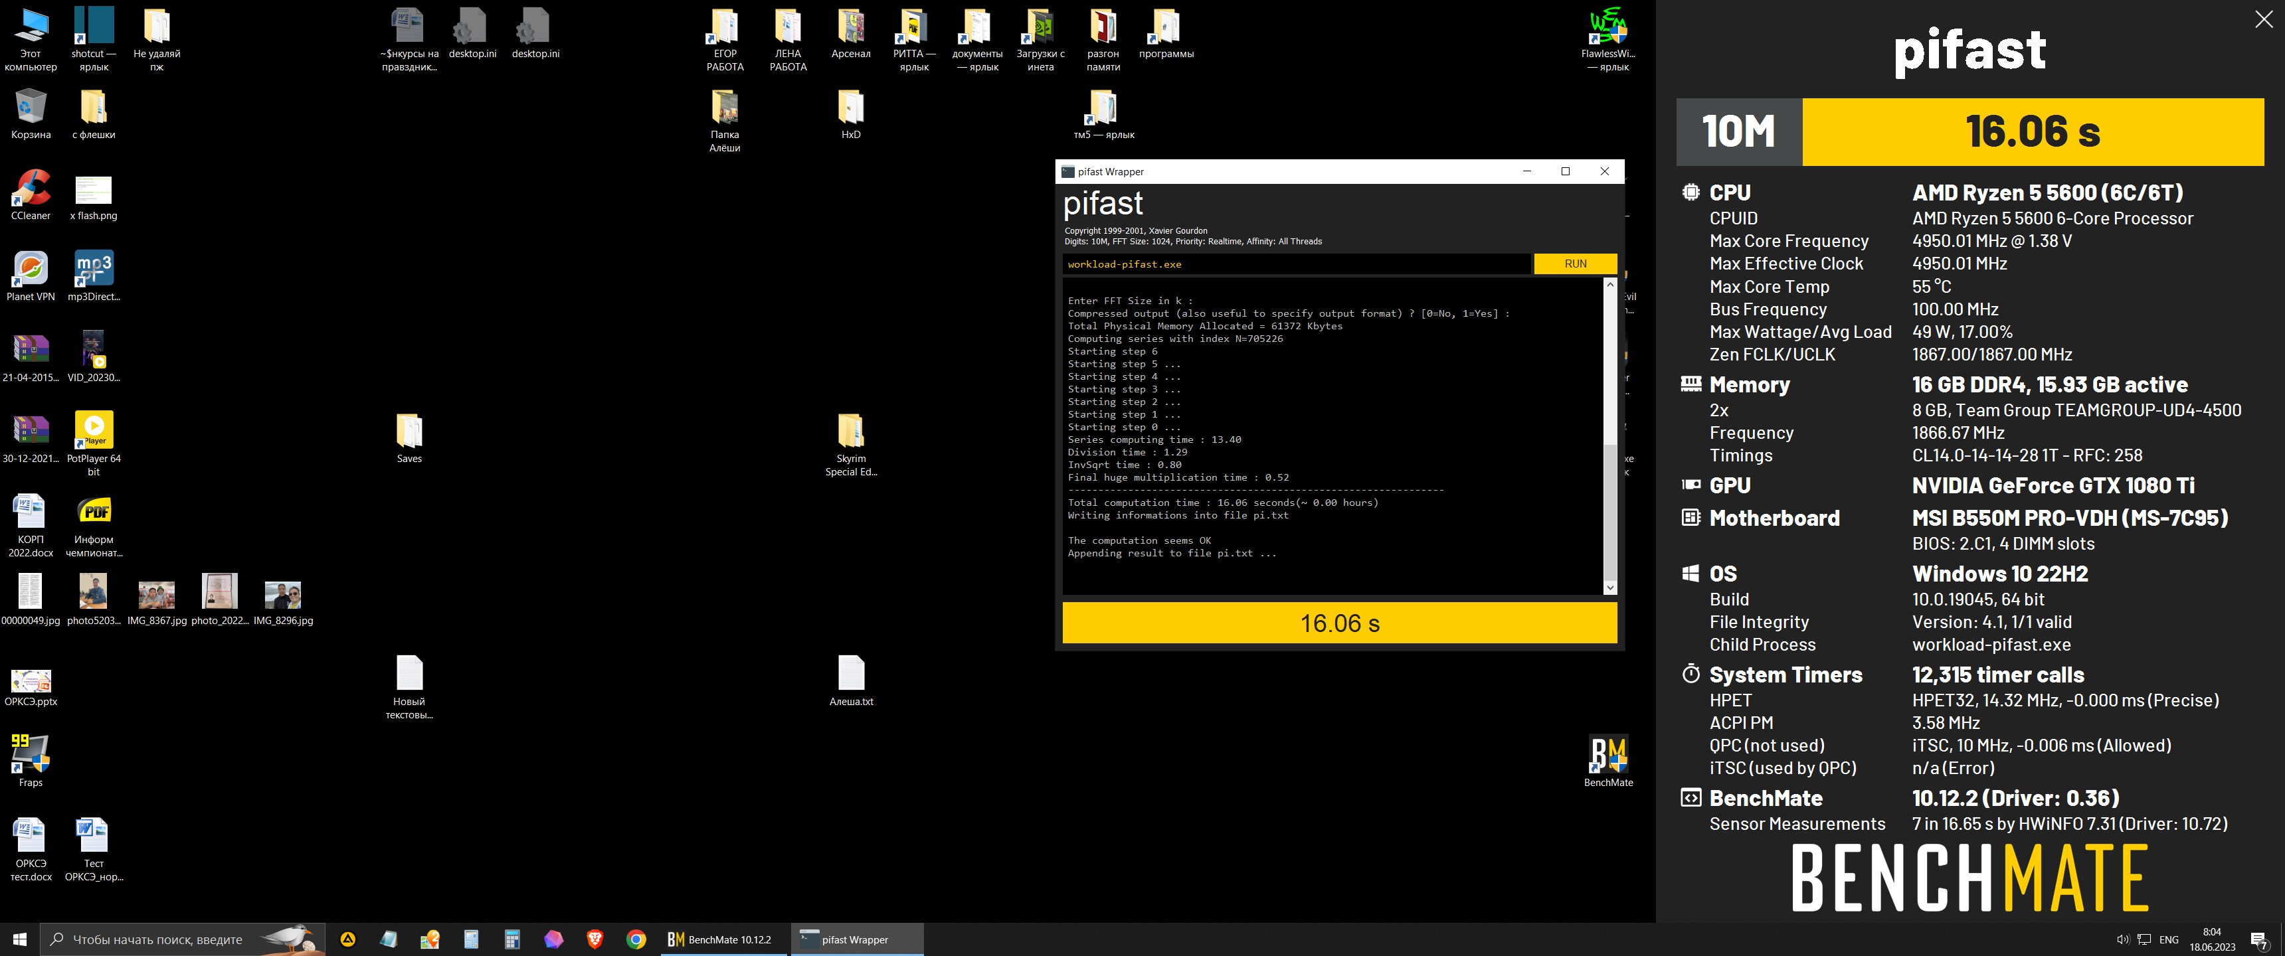Click the 12,315 timer calls value
2285x956 pixels.
(x=1997, y=674)
